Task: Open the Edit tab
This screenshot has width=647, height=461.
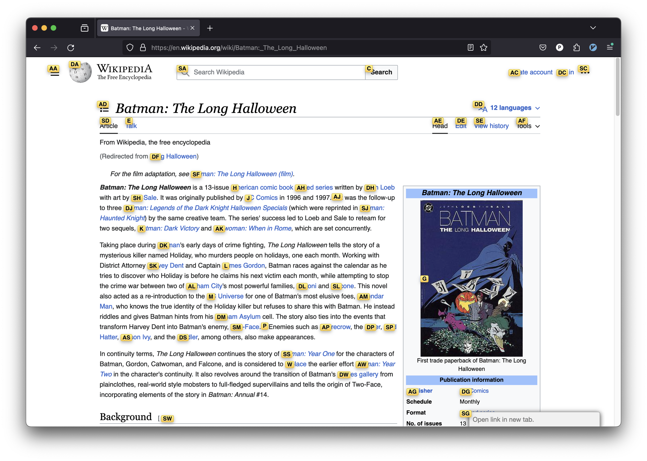Action: click(461, 126)
